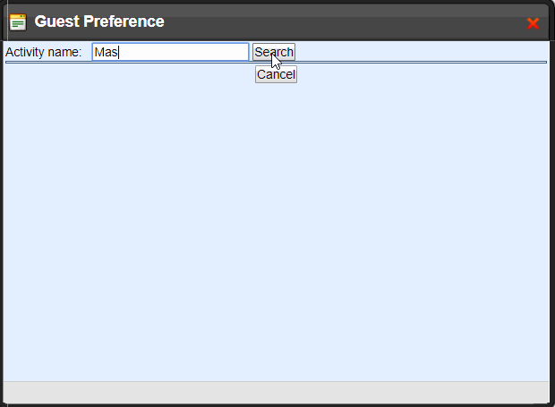Place cursor after "Mas" in text box

(x=118, y=52)
